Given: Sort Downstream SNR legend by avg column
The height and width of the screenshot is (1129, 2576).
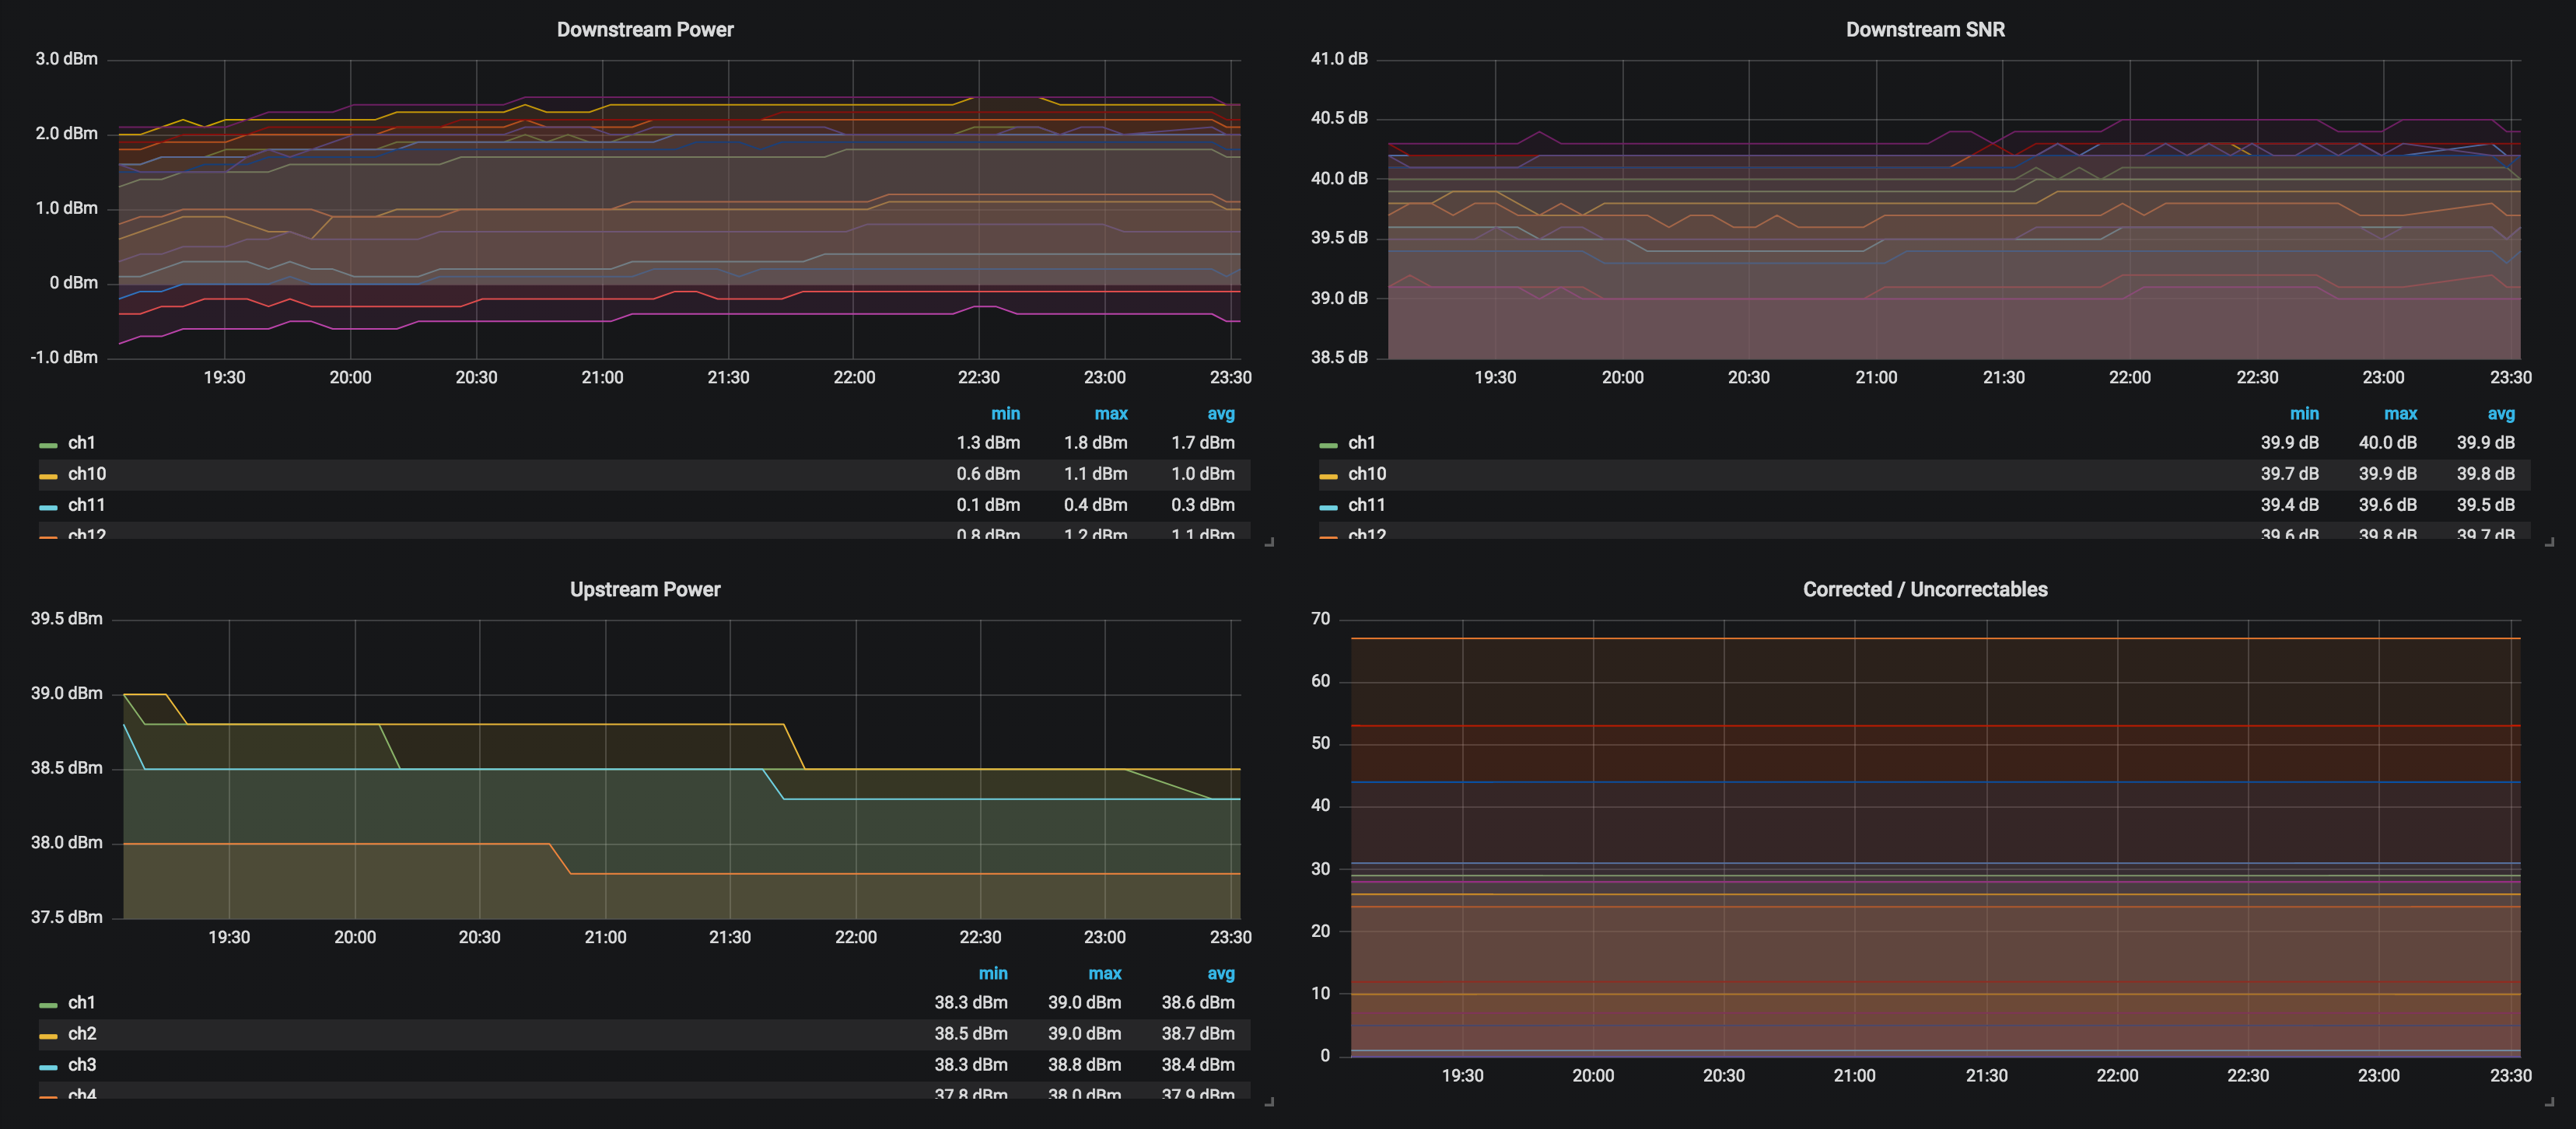Looking at the screenshot, I should (2501, 414).
